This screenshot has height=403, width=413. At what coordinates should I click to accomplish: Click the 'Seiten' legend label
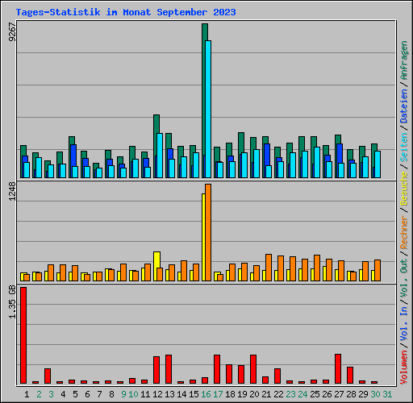404,147
